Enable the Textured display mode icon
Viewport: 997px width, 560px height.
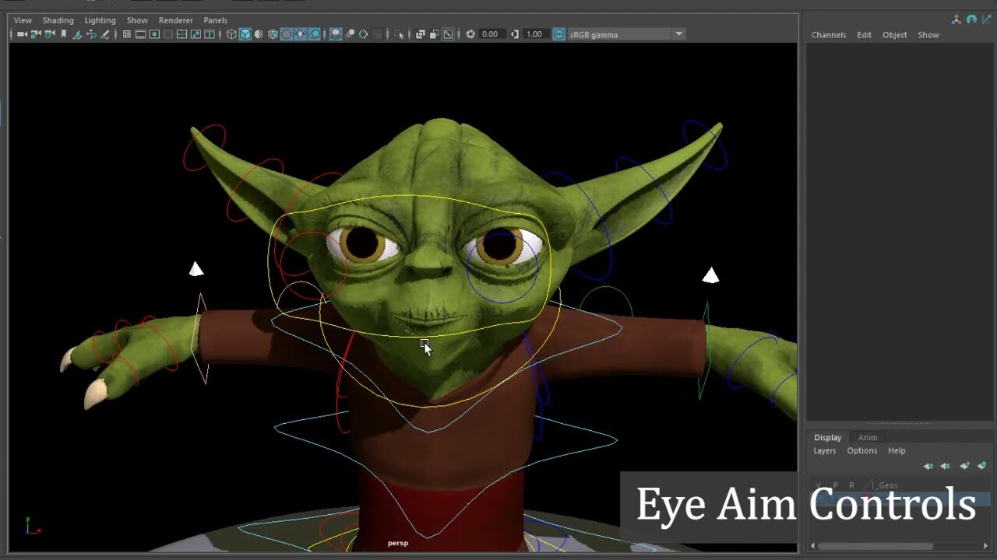click(287, 33)
